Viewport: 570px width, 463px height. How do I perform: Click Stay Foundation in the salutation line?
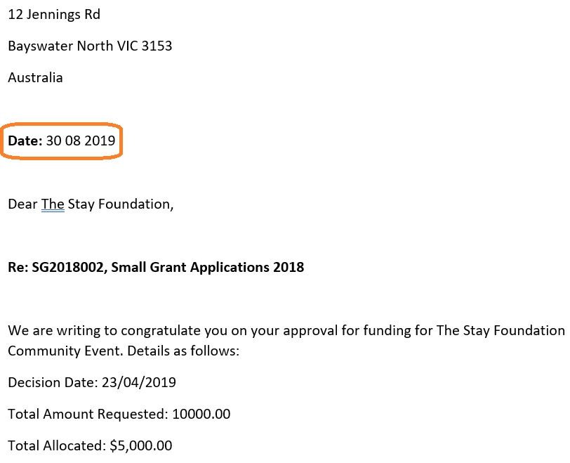click(119, 204)
